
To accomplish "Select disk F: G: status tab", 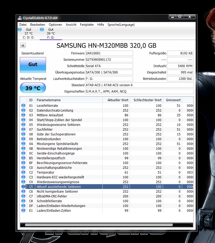I will click(51, 33).
